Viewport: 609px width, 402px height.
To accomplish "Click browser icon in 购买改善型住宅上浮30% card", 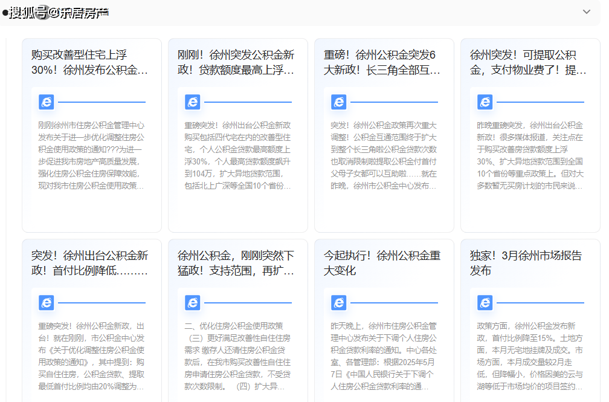I will (x=47, y=102).
